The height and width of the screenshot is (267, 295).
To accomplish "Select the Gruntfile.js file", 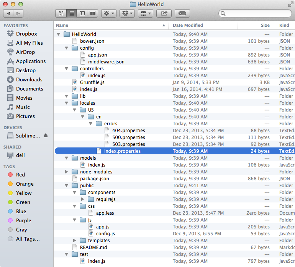I will click(92, 83).
